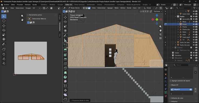Click Seleccionar (Marco) active tool button

pos(29,19)
